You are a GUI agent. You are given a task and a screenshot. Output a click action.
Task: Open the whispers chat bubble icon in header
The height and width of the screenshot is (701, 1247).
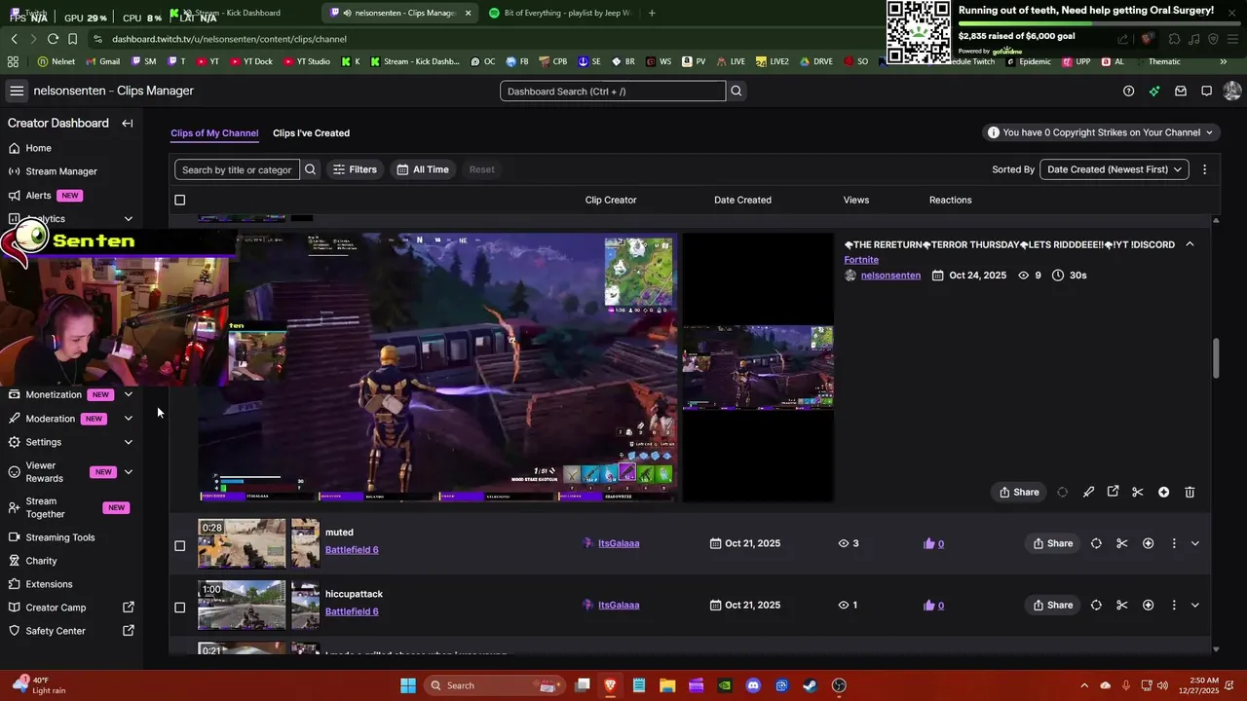click(1206, 91)
